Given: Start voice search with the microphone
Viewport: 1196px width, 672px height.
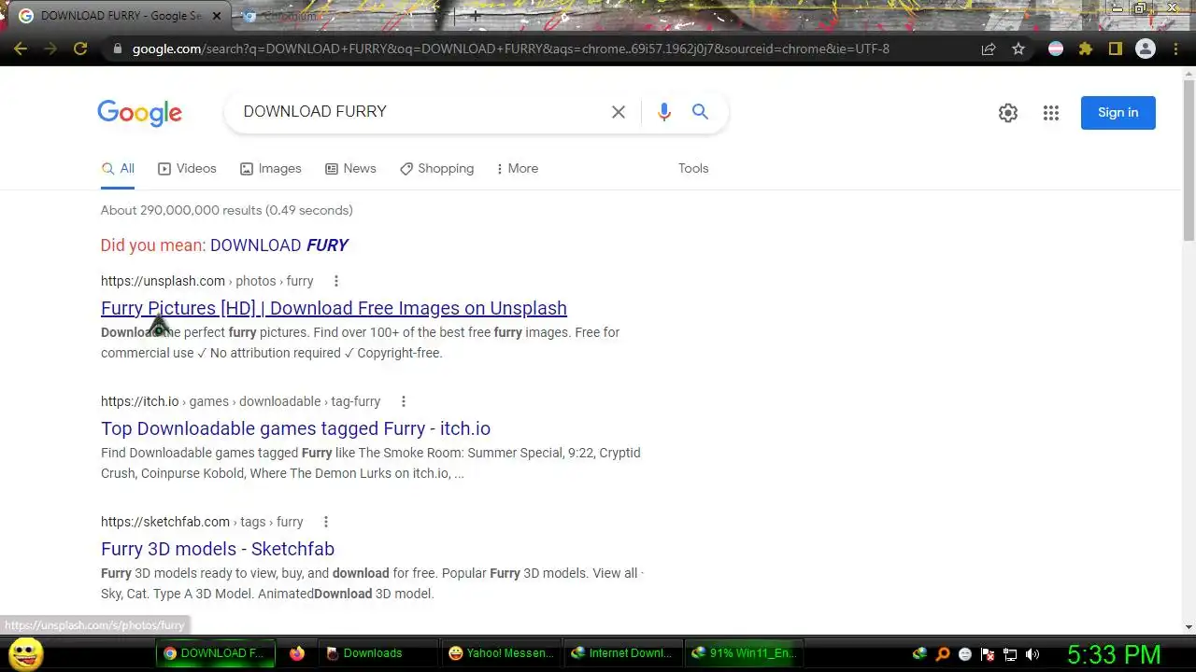Looking at the screenshot, I should [x=663, y=112].
